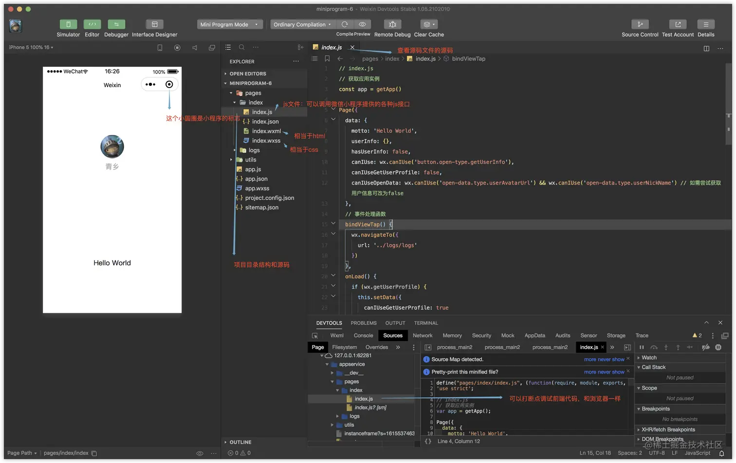Click the Compile refresh icon
Viewport: 736px width, 463px height.
point(345,24)
